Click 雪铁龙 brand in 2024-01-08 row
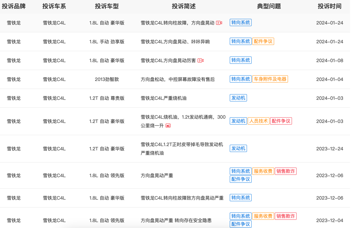Screen dimensions: 352x228 pos(14,60)
